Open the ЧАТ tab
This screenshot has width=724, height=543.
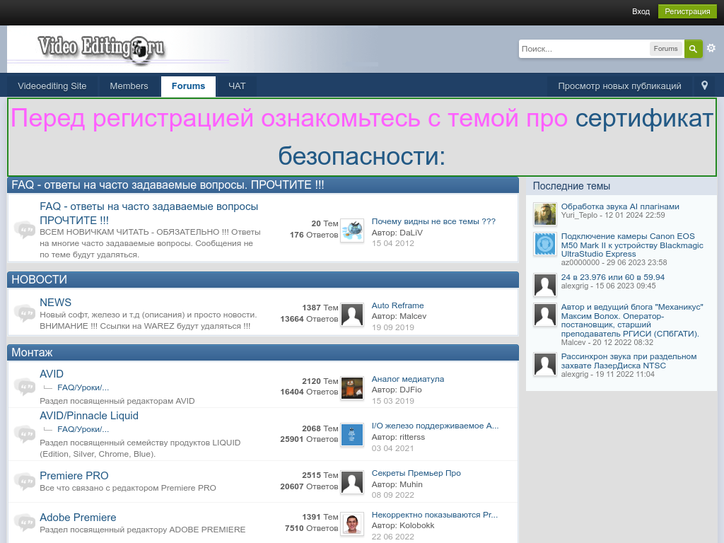pos(237,86)
